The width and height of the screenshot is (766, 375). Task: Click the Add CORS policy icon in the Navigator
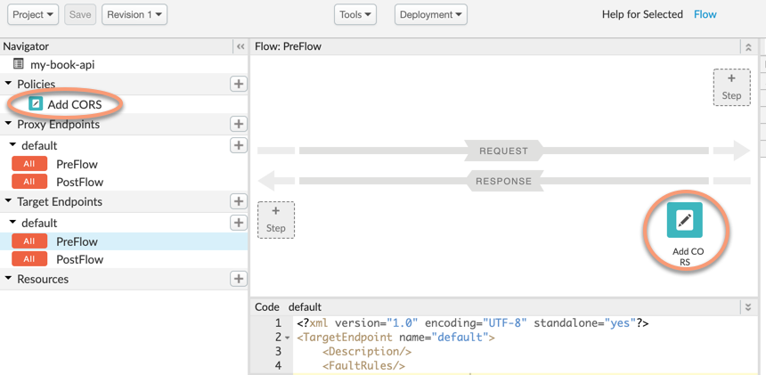click(36, 104)
